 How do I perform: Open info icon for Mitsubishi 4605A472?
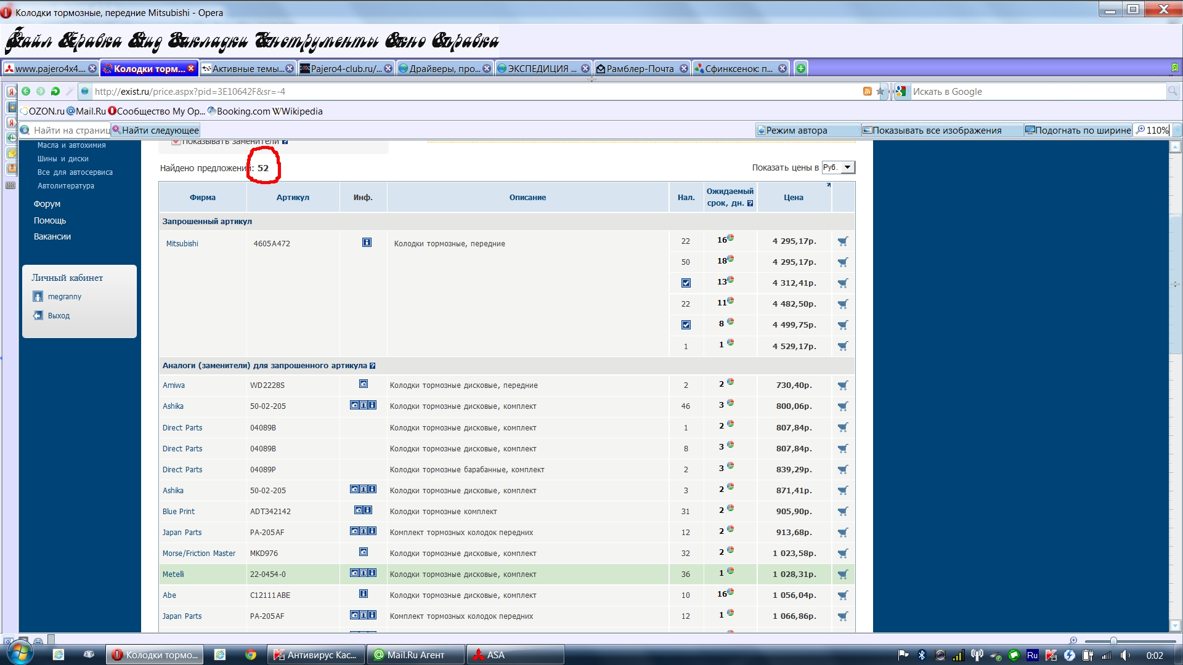pyautogui.click(x=367, y=243)
